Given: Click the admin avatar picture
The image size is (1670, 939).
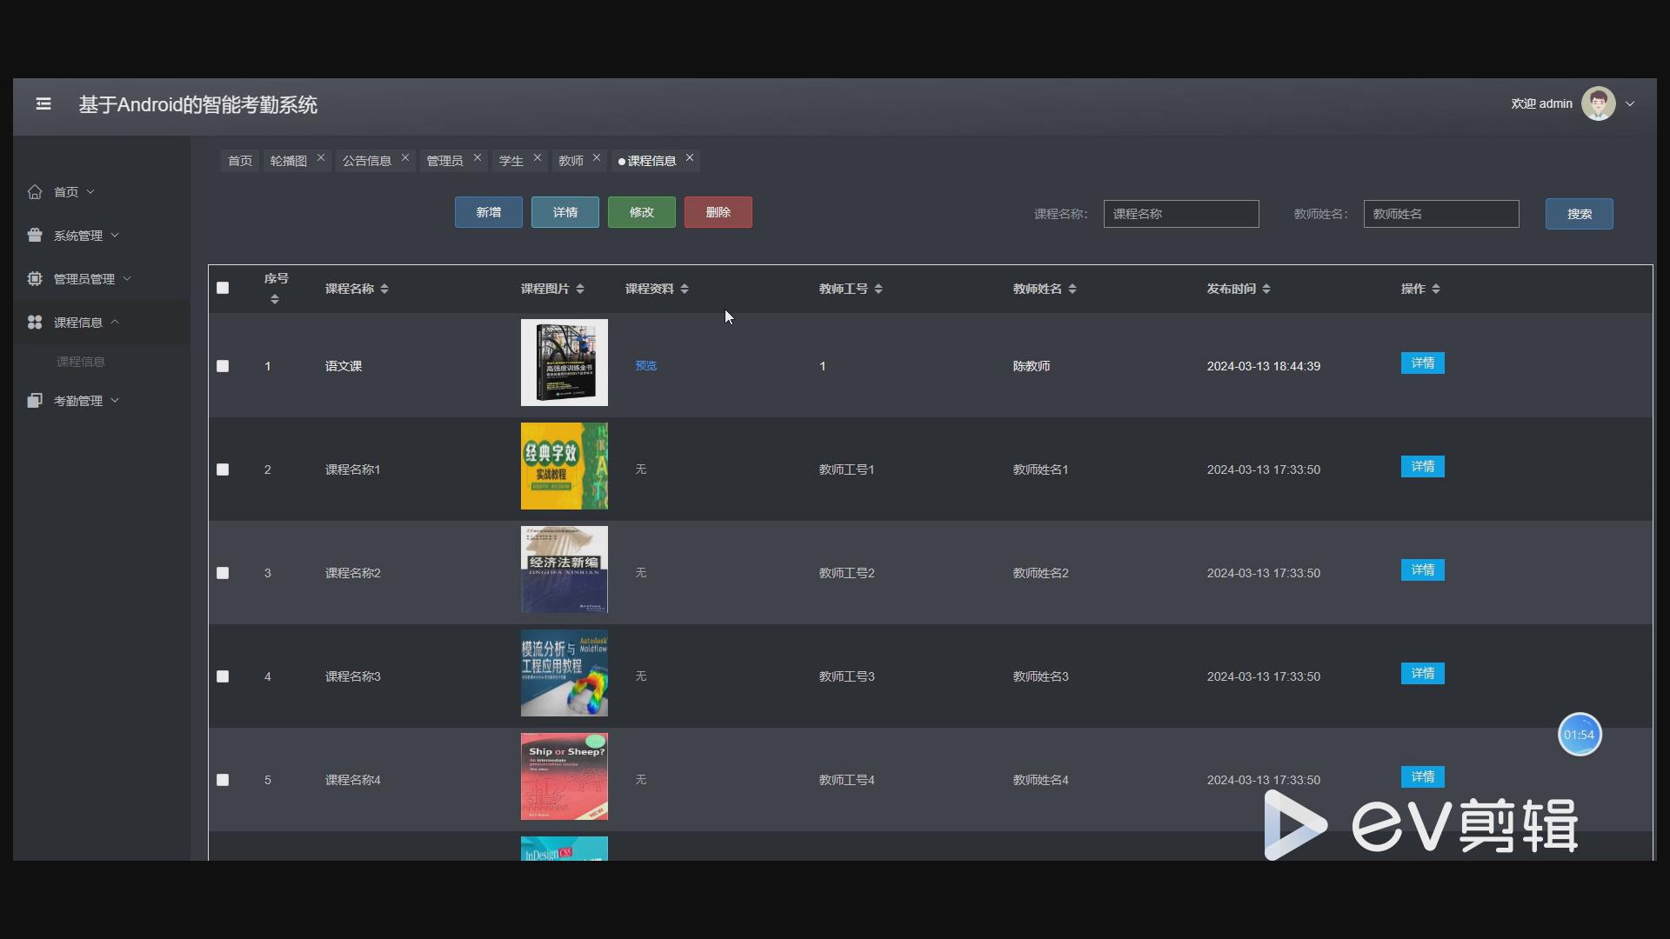Looking at the screenshot, I should 1598,104.
